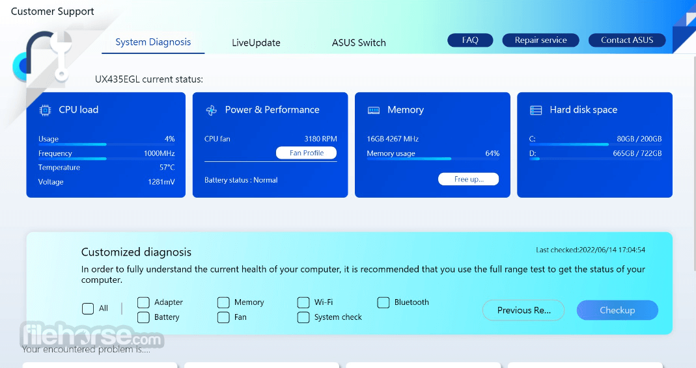Open the LiveUpdate tab
The width and height of the screenshot is (696, 368).
click(x=256, y=43)
